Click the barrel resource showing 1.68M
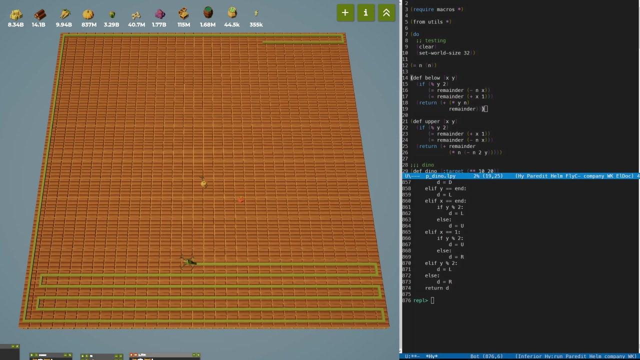The width and height of the screenshot is (640, 360). [208, 13]
